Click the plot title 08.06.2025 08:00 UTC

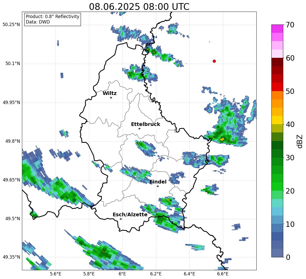click(x=139, y=7)
